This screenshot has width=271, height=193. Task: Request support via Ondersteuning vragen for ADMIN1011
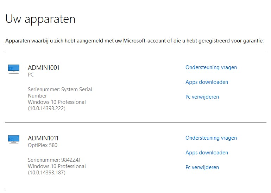click(211, 138)
